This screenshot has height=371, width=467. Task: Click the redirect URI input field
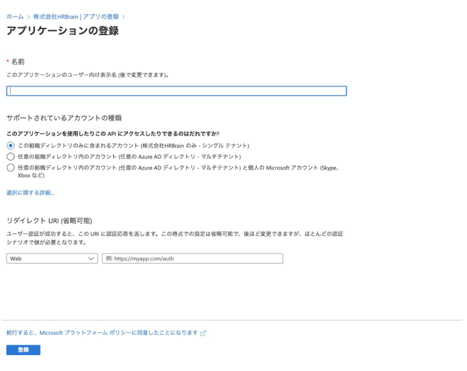pyautogui.click(x=192, y=259)
